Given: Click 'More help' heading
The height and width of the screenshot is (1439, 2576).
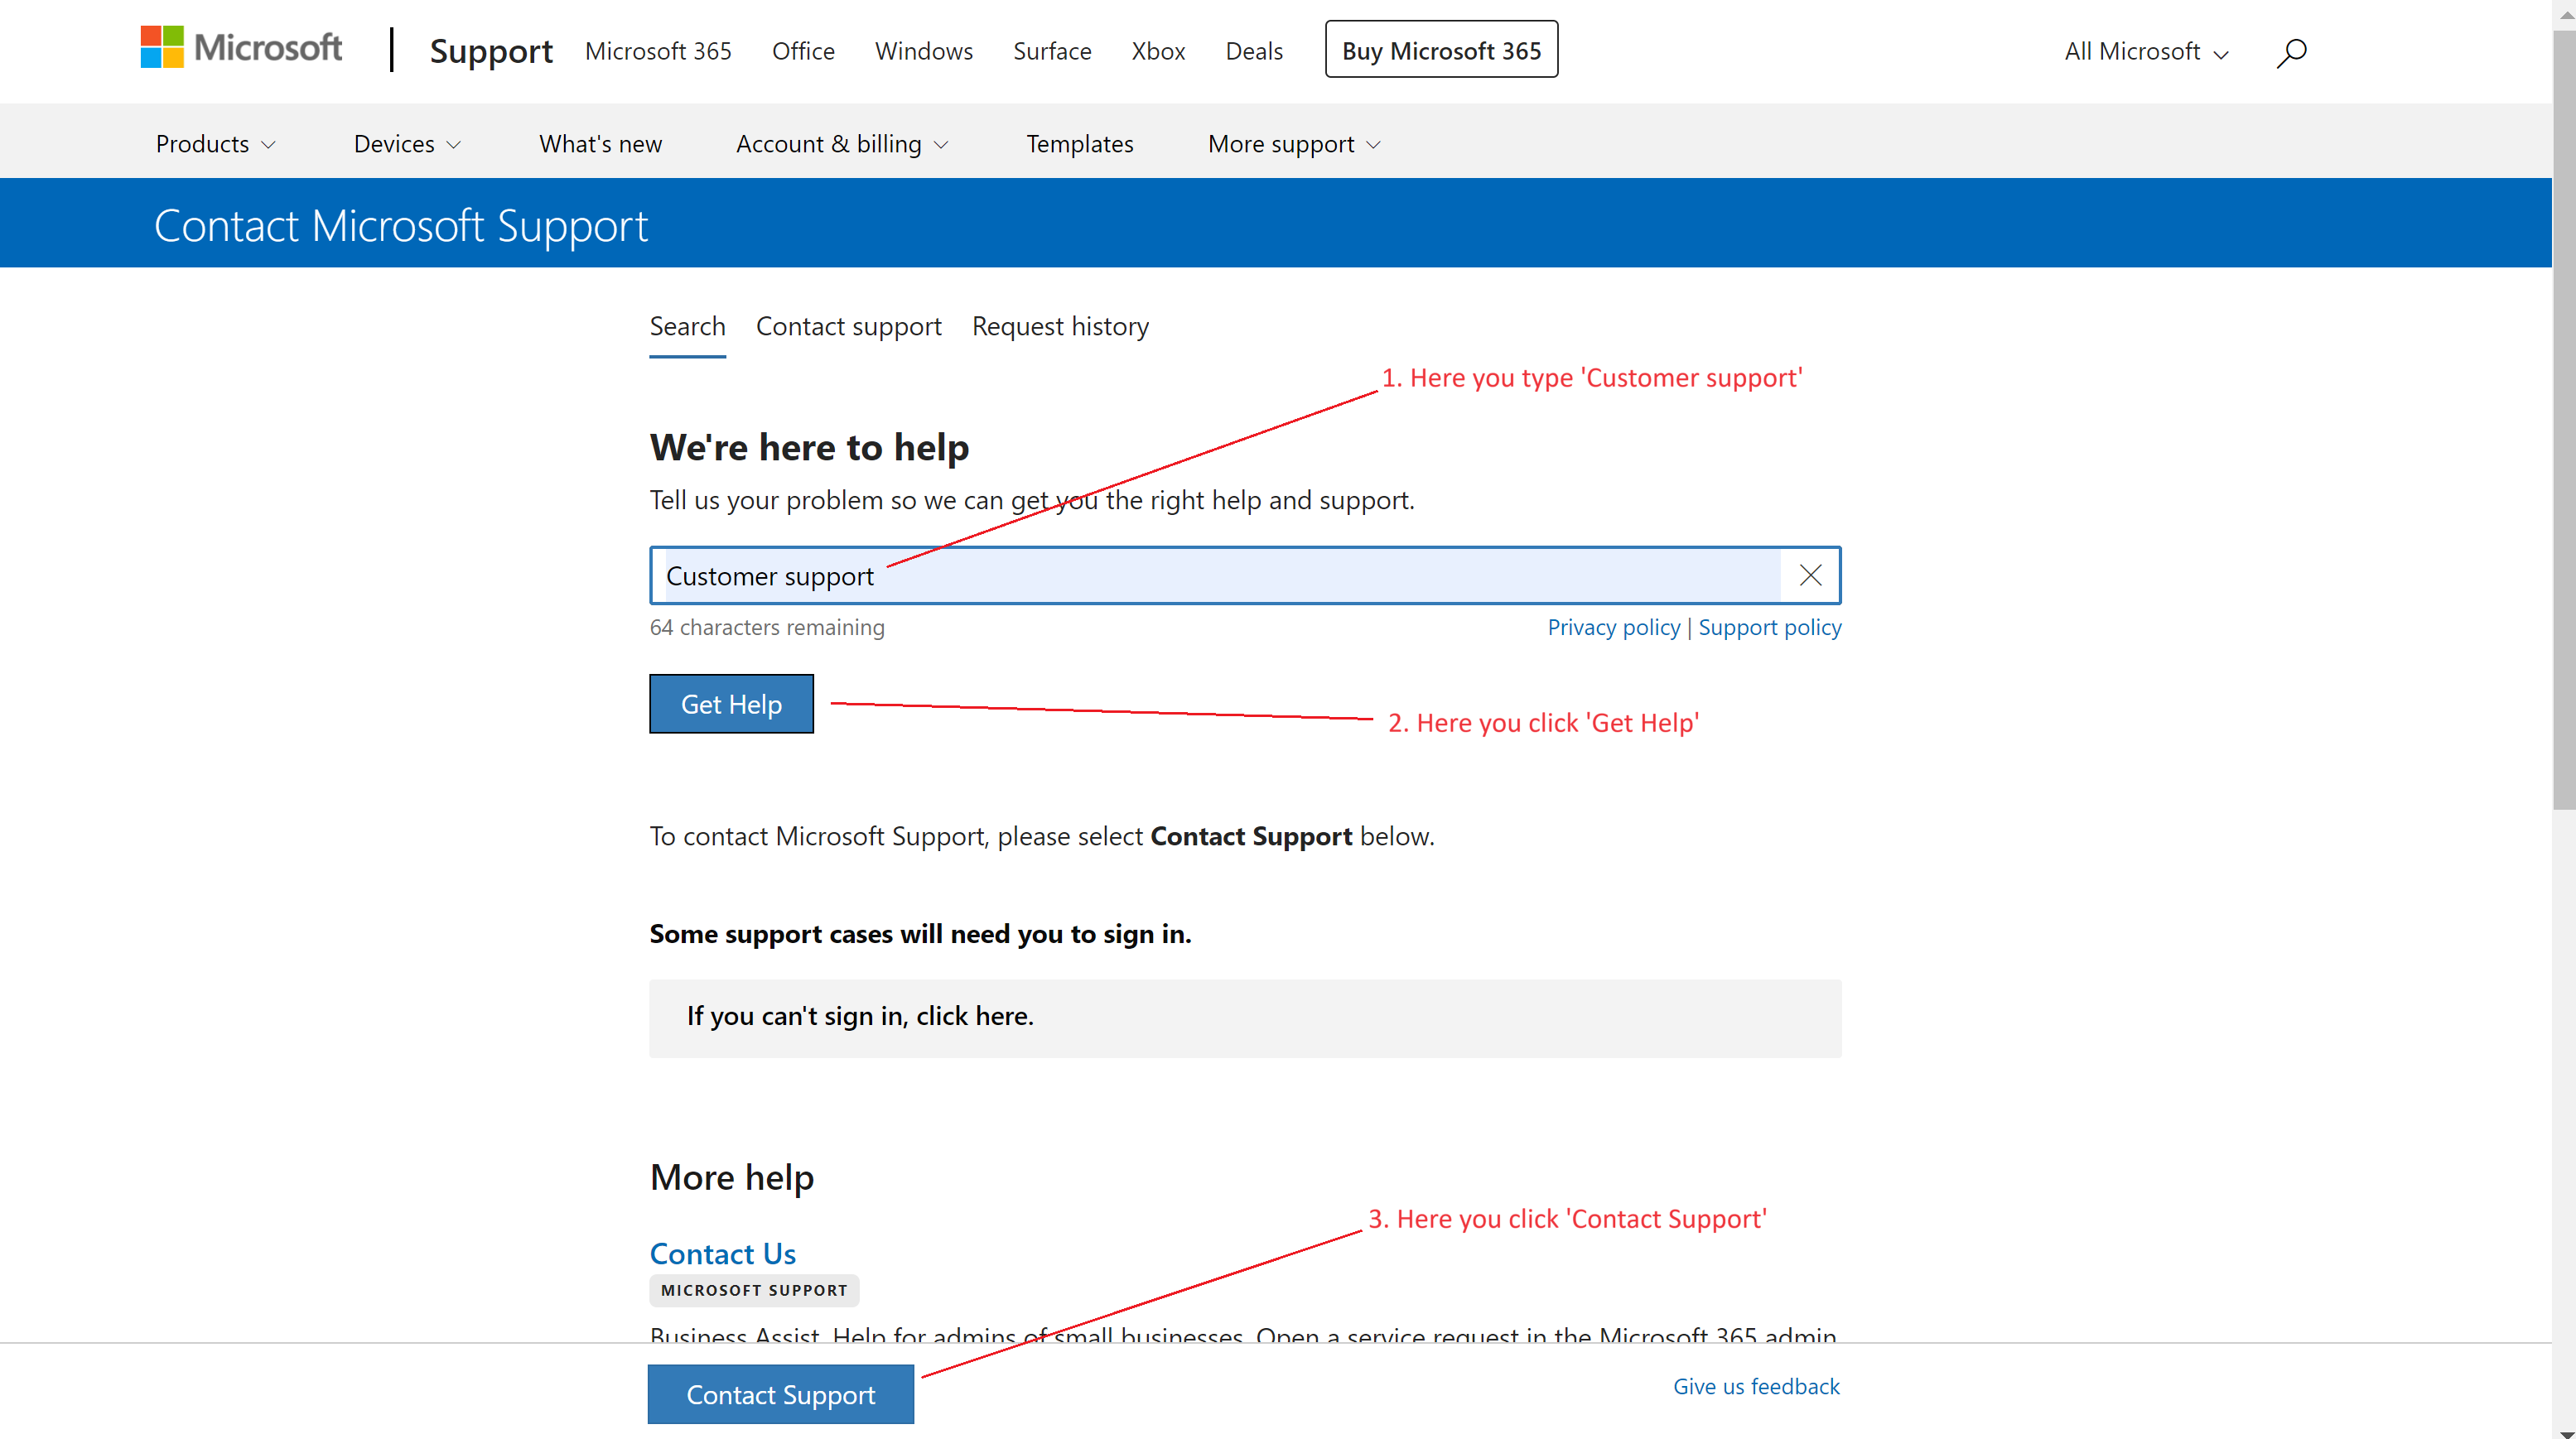Looking at the screenshot, I should pyautogui.click(x=731, y=1177).
